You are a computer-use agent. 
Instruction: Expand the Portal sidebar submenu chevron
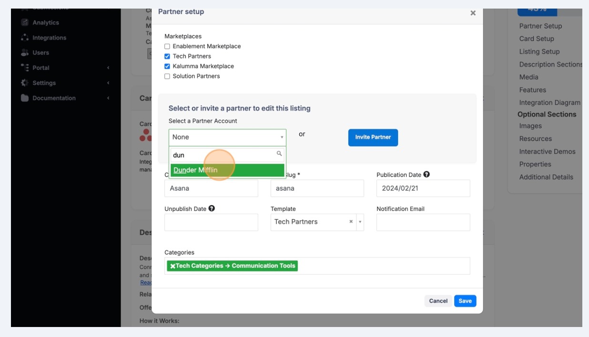click(108, 68)
